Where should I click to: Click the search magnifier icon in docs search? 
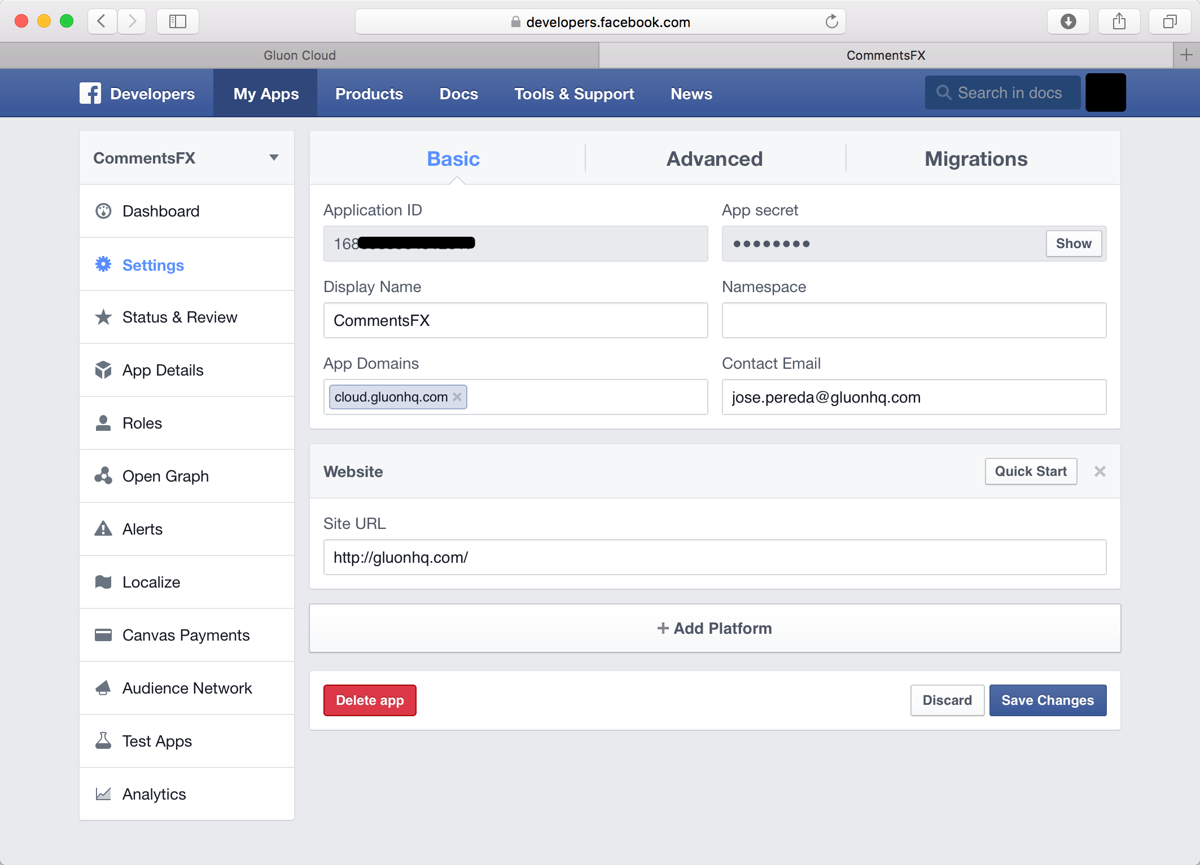[944, 92]
